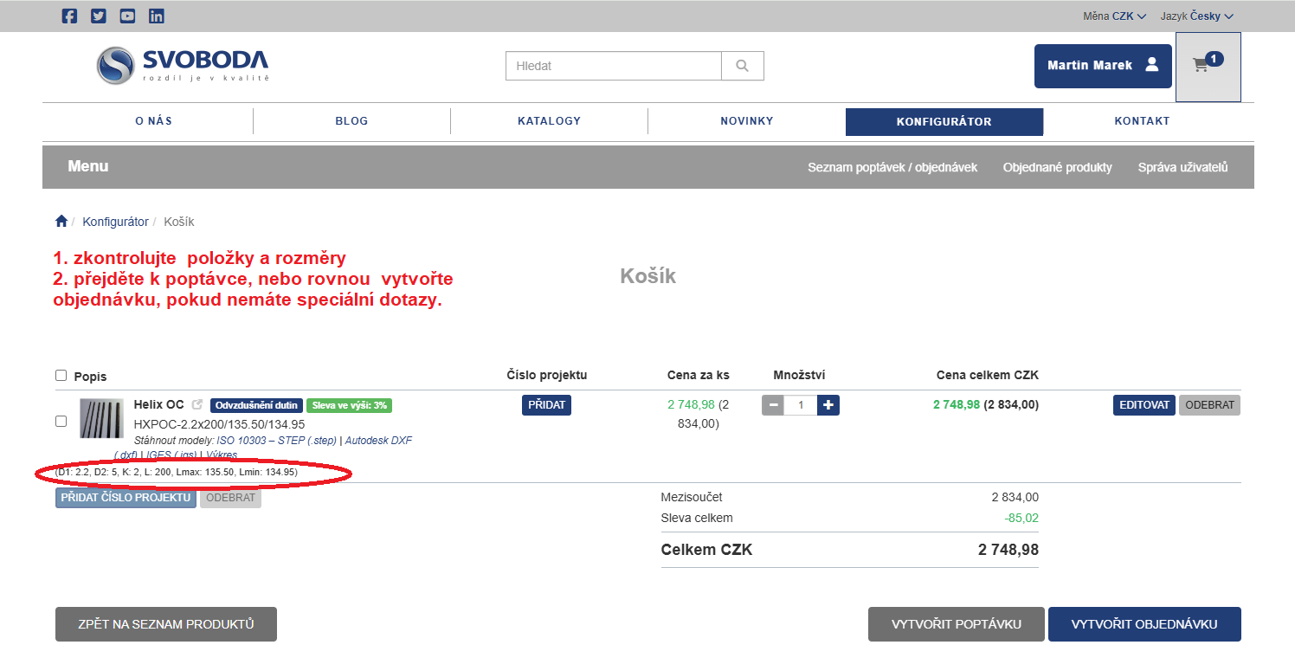1295x645 pixels.
Task: Check the Helix OC item checkbox
Action: [61, 421]
